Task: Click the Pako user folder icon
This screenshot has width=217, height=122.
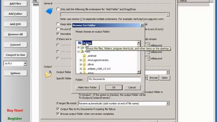Action: coord(82,52)
